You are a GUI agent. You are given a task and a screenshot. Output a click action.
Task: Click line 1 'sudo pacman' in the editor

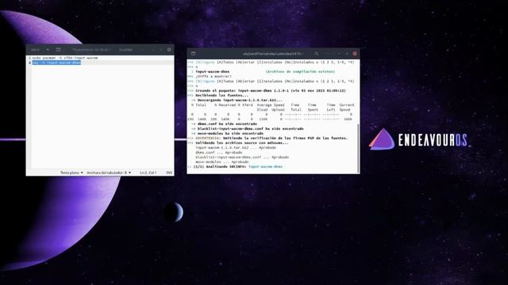(x=65, y=58)
